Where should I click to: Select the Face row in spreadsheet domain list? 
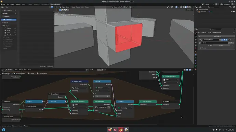click(10, 33)
